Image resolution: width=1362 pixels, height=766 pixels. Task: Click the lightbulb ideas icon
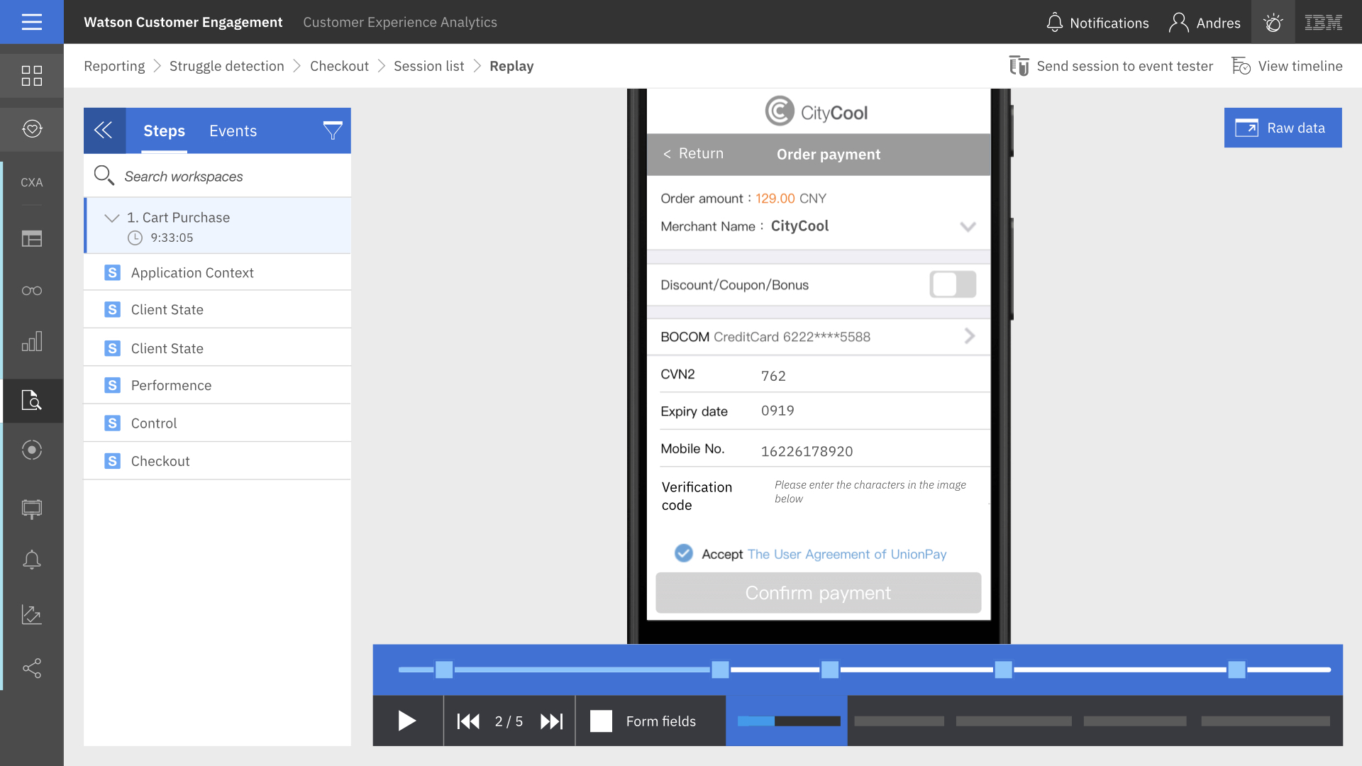[x=1273, y=23]
